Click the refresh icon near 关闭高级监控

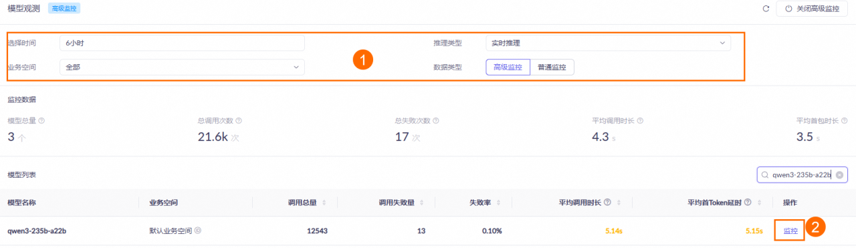tap(766, 9)
